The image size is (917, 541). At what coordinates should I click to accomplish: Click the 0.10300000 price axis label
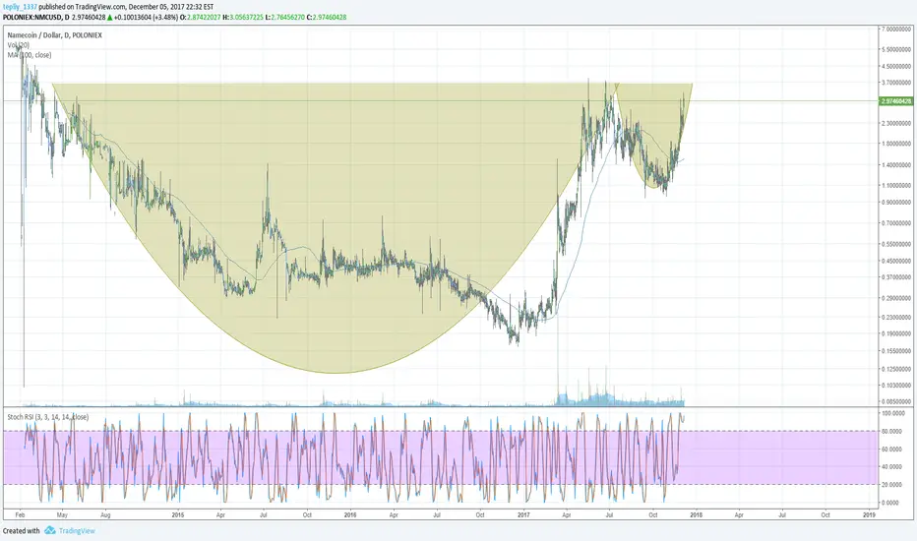coord(897,385)
